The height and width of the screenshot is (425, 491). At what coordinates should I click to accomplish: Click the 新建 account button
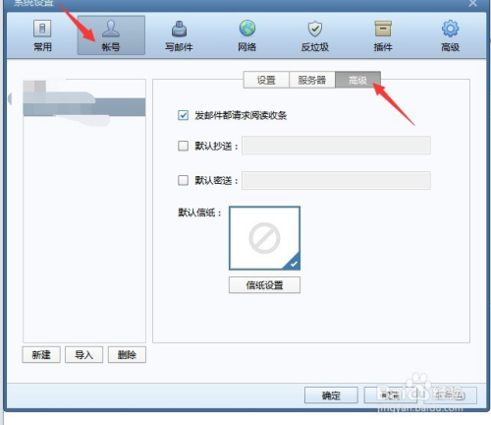[41, 354]
